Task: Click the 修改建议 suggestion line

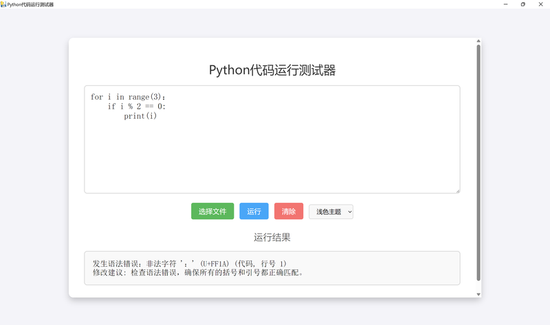Action: (x=198, y=273)
